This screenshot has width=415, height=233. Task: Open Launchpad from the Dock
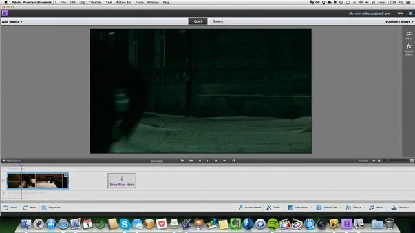[x=39, y=224]
